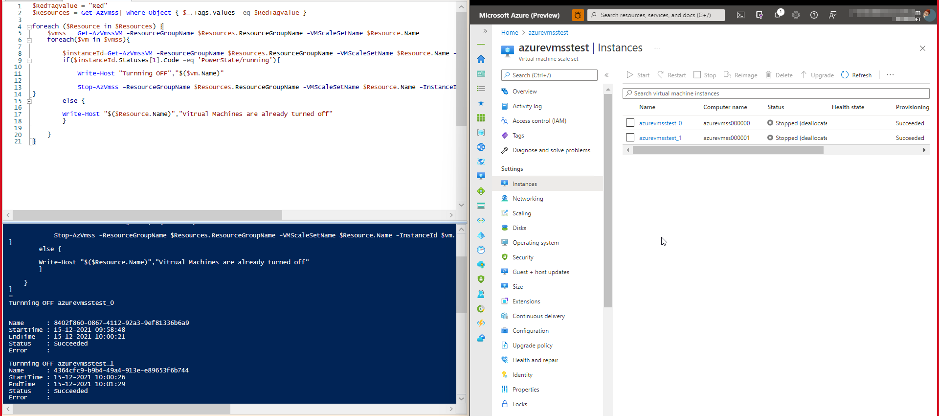Click the Home breadcrumb link

coord(509,33)
